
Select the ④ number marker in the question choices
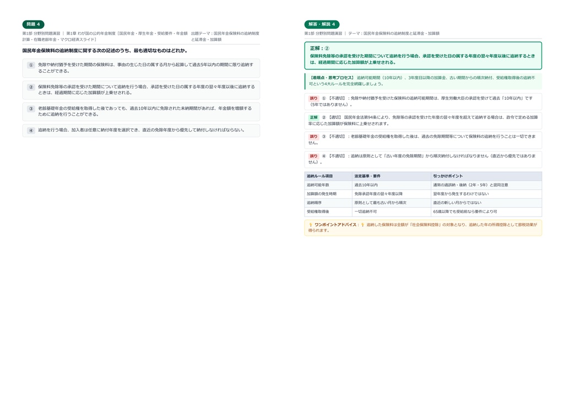click(31, 130)
